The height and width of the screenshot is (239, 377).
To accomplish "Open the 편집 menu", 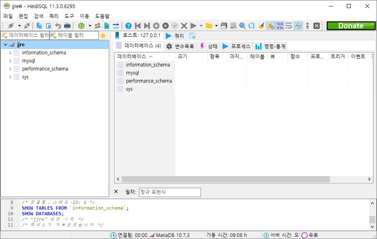I will pyautogui.click(x=23, y=16).
